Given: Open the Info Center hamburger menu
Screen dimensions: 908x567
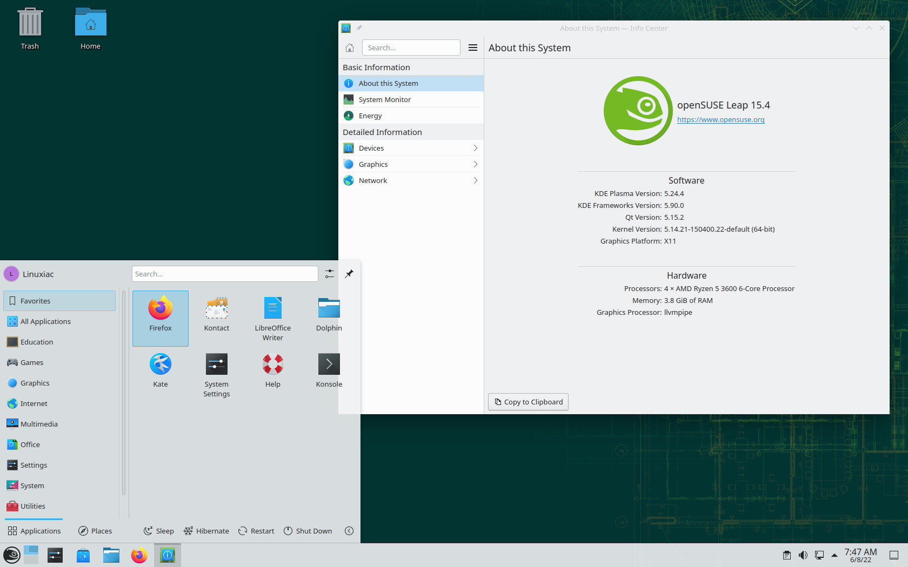Looking at the screenshot, I should pos(473,48).
